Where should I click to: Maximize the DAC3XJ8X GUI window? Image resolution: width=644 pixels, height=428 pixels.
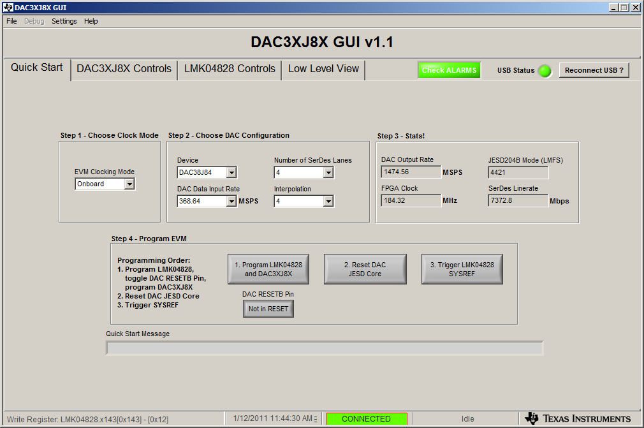[x=624, y=8]
